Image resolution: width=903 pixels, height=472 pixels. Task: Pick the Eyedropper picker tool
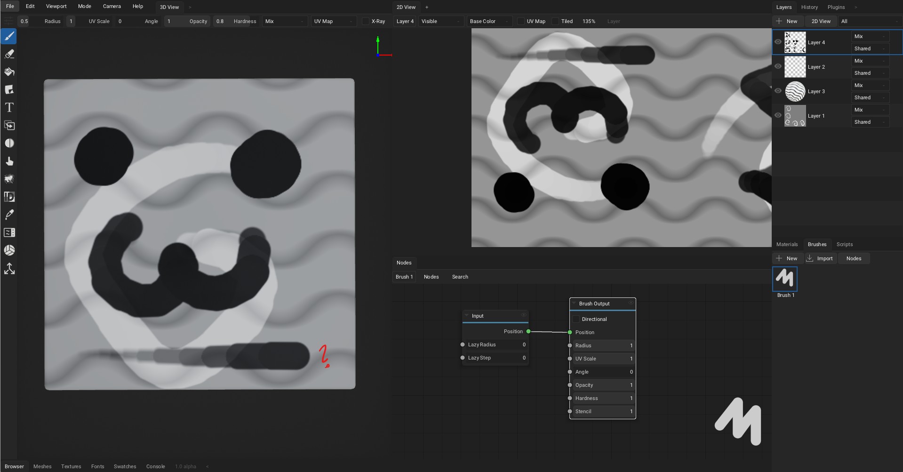[9, 215]
